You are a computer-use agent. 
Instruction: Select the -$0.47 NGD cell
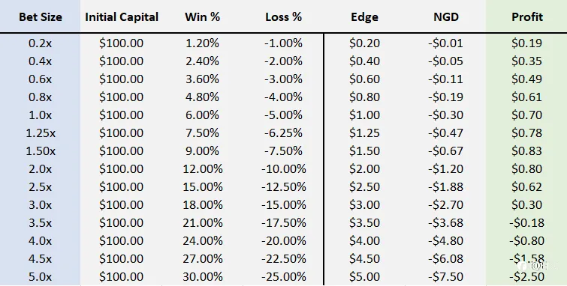tap(446, 133)
